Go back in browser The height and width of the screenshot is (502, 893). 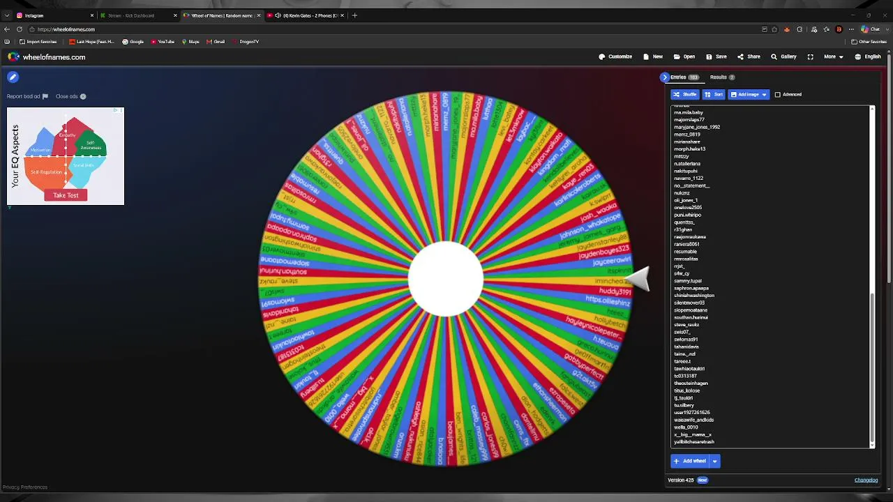click(x=7, y=29)
